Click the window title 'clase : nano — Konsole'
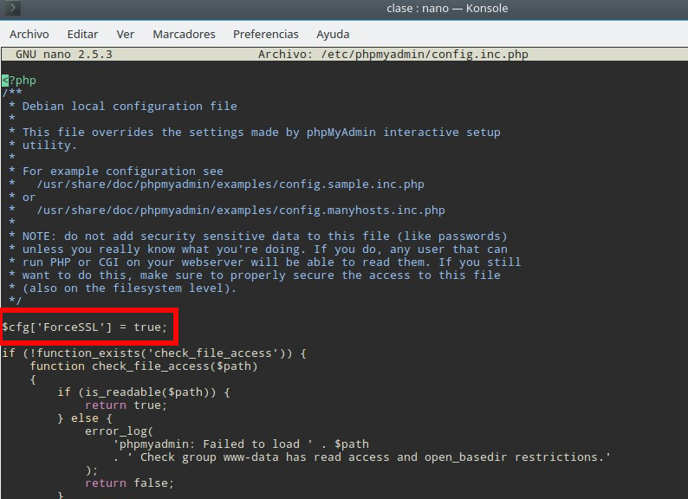 (x=447, y=9)
